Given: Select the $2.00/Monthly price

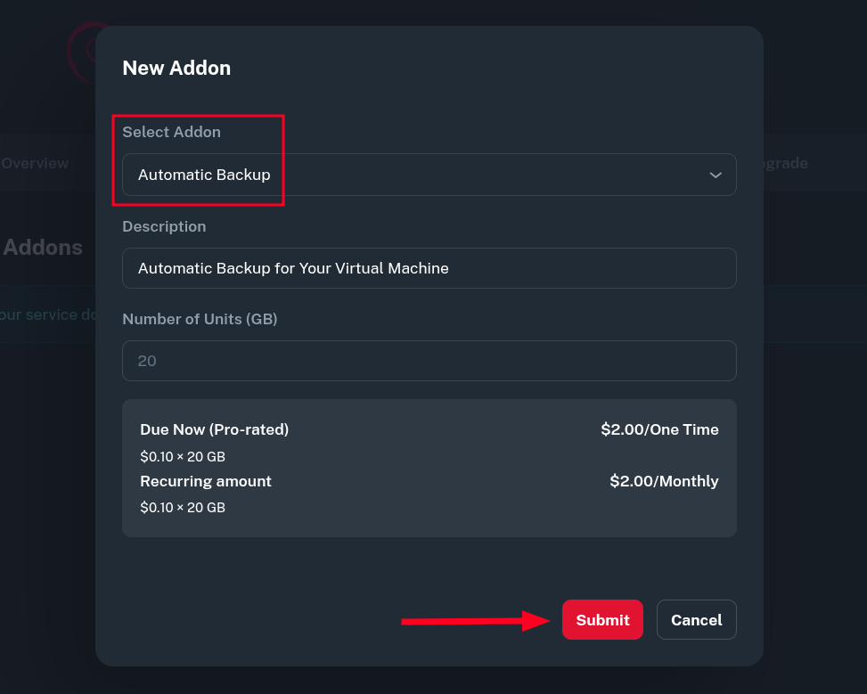Looking at the screenshot, I should click(x=664, y=481).
